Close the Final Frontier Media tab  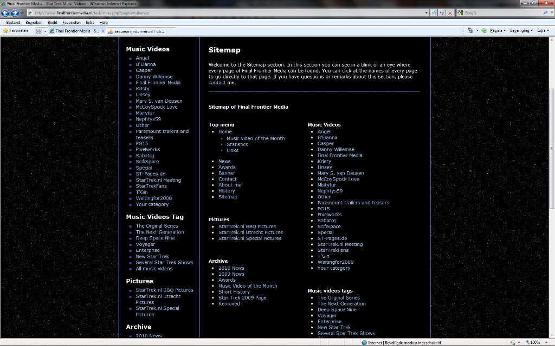[x=103, y=31]
